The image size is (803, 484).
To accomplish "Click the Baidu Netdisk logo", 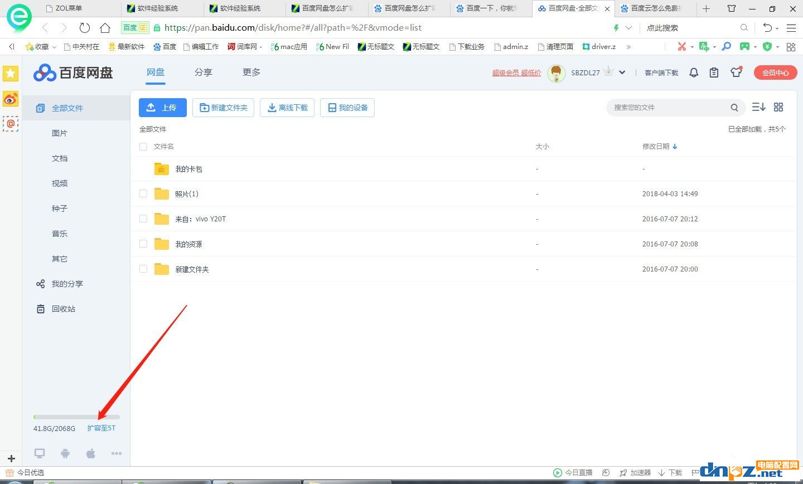I will click(x=73, y=72).
